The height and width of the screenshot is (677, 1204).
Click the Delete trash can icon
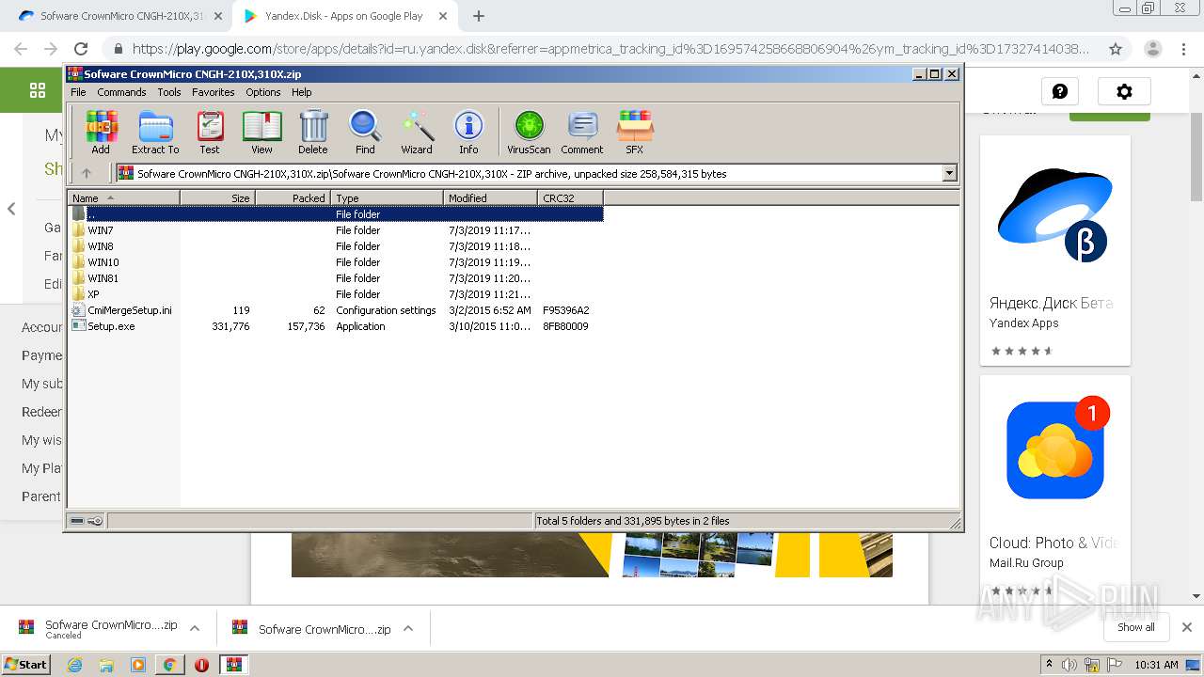(x=313, y=132)
